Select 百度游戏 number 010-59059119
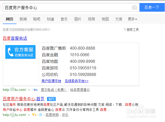165x122 pixels. pos(83,68)
